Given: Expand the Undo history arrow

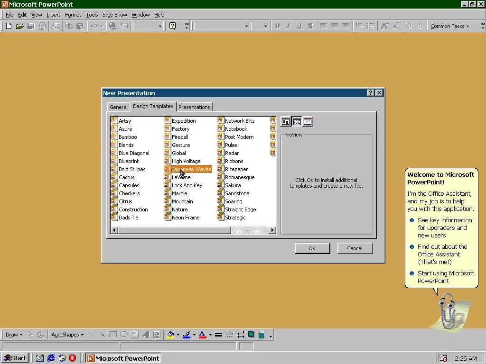Looking at the screenshot, I should click(x=102, y=27).
